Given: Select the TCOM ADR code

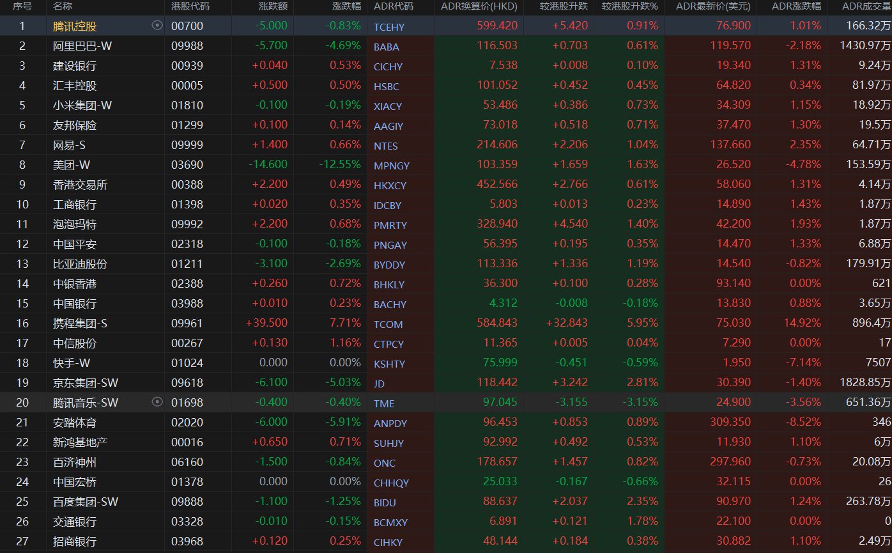Looking at the screenshot, I should [x=388, y=324].
